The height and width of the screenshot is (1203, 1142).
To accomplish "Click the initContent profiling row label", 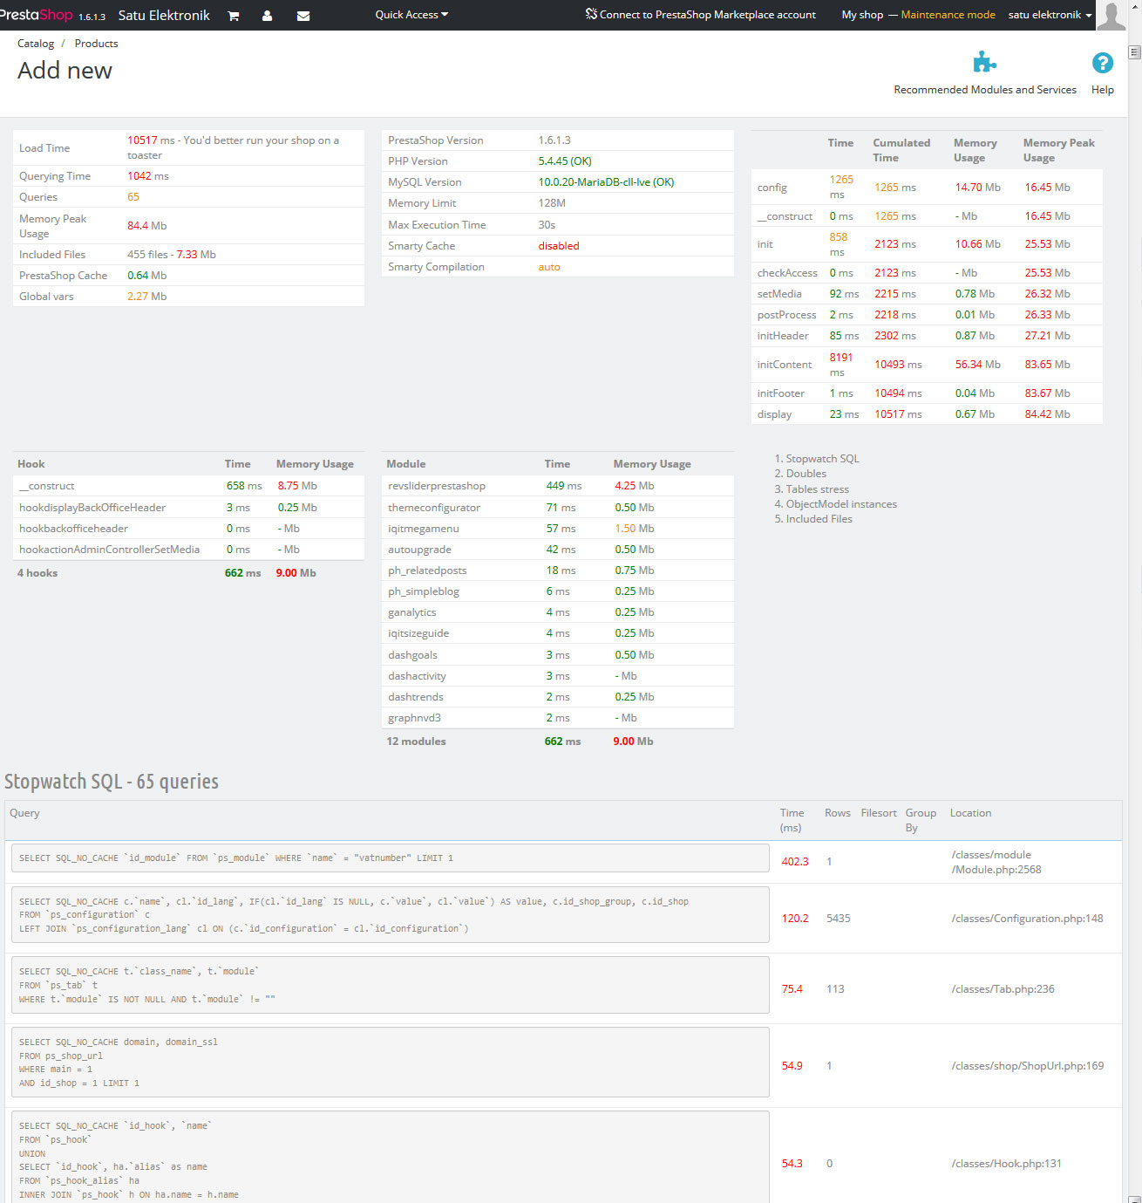I will click(x=785, y=365).
